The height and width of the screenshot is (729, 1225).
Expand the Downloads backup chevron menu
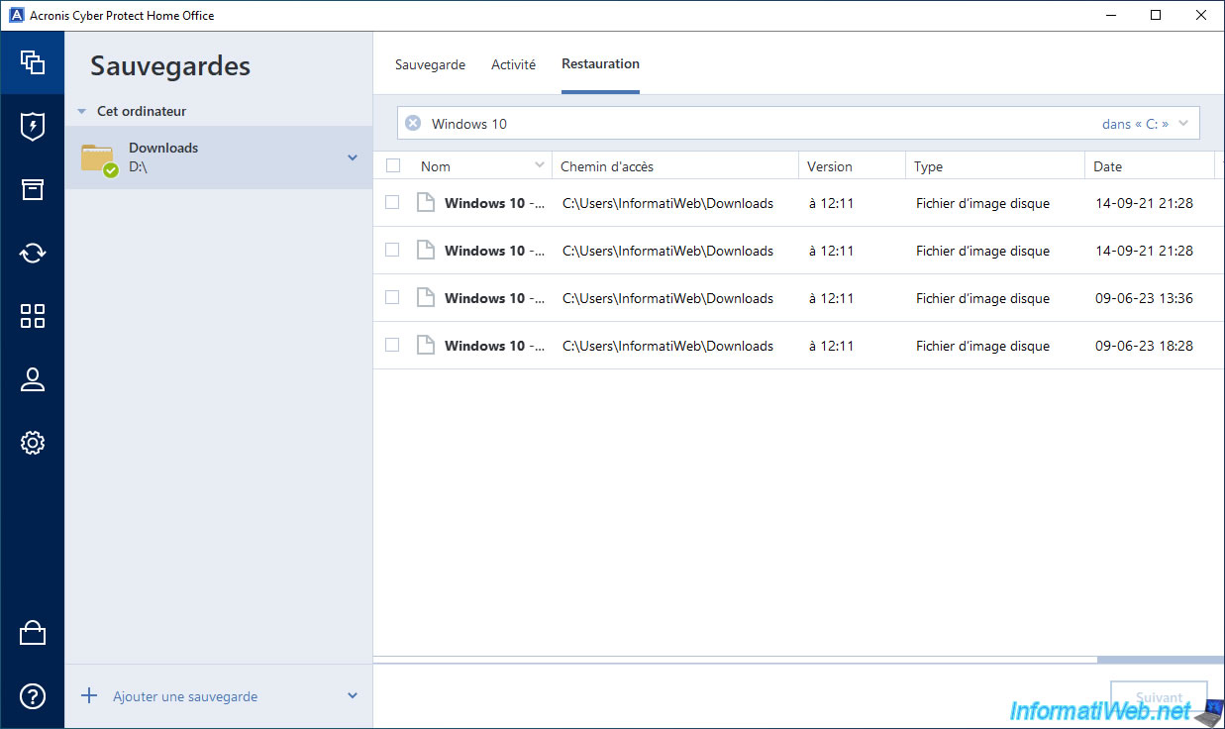tap(353, 157)
